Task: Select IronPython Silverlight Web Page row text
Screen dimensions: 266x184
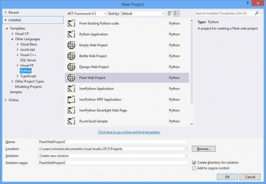Action: (103, 110)
